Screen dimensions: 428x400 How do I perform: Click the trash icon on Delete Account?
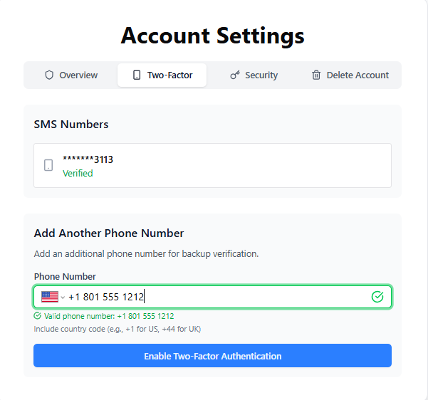[x=316, y=75]
